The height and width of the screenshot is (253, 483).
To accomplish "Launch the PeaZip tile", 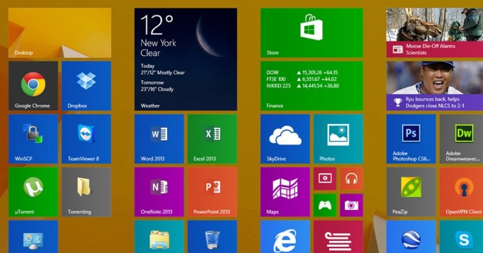I will click(411, 191).
